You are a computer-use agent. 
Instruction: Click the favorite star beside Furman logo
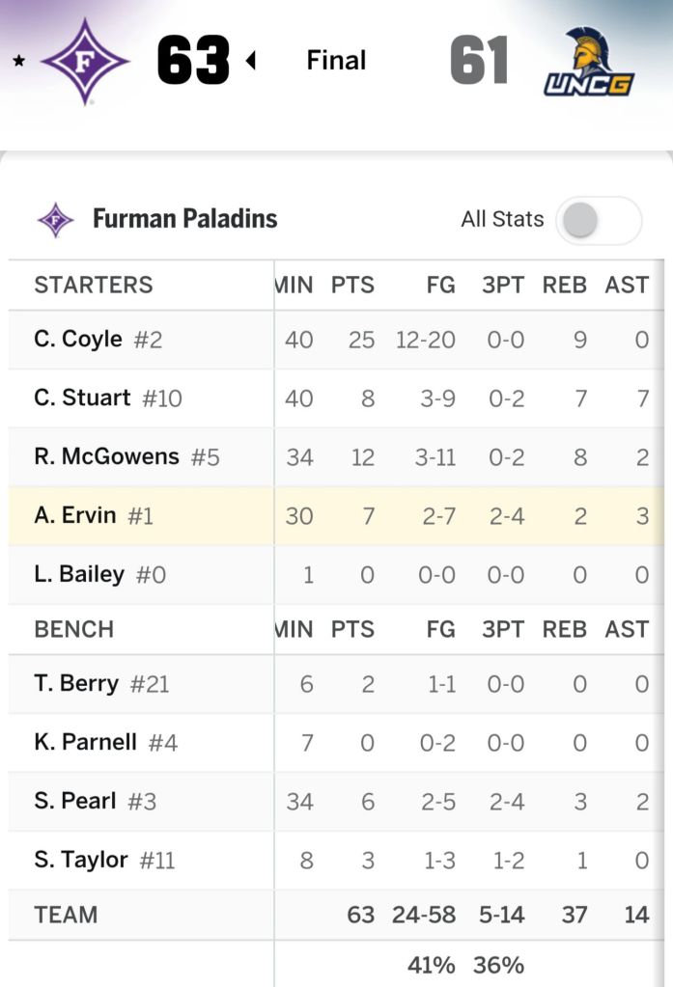[x=19, y=62]
